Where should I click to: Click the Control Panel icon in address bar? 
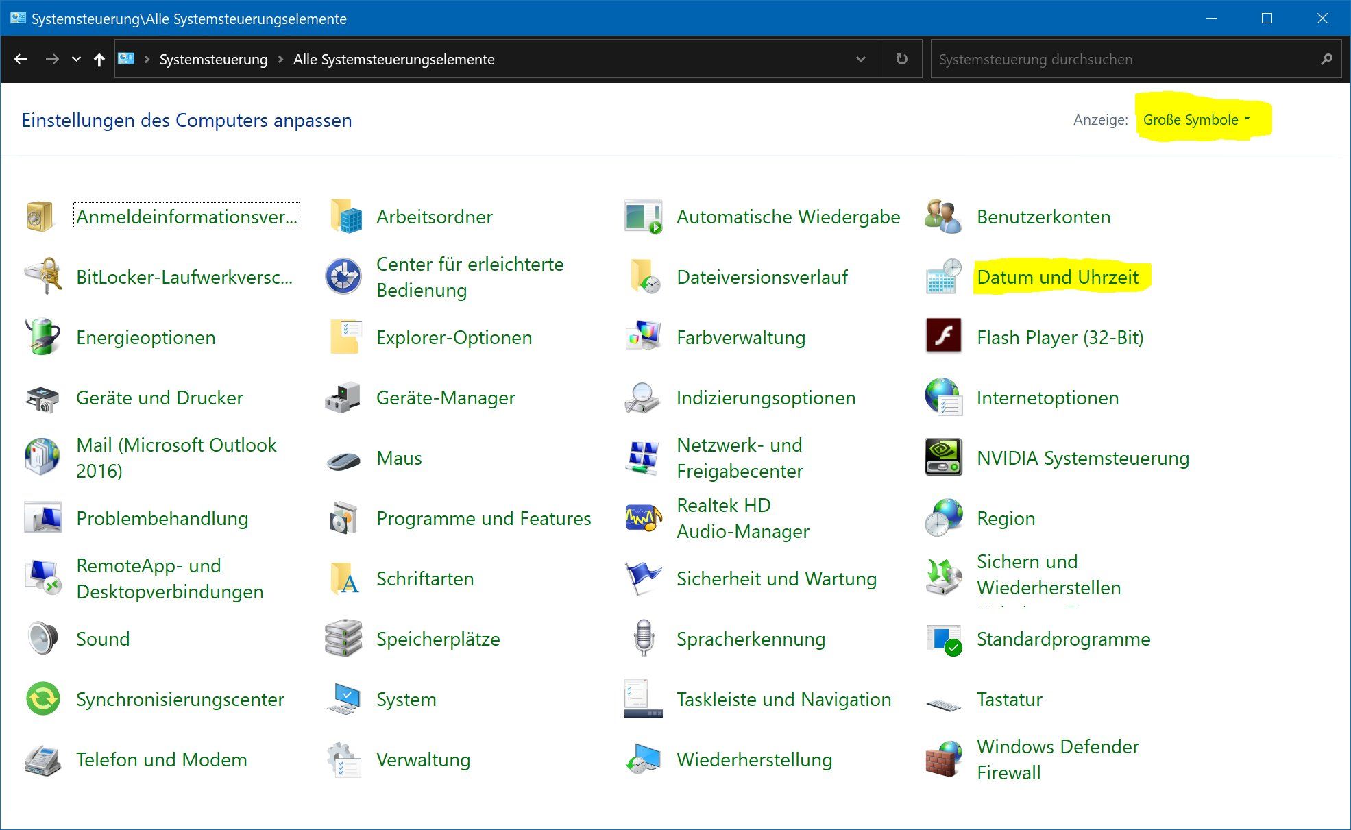click(126, 59)
